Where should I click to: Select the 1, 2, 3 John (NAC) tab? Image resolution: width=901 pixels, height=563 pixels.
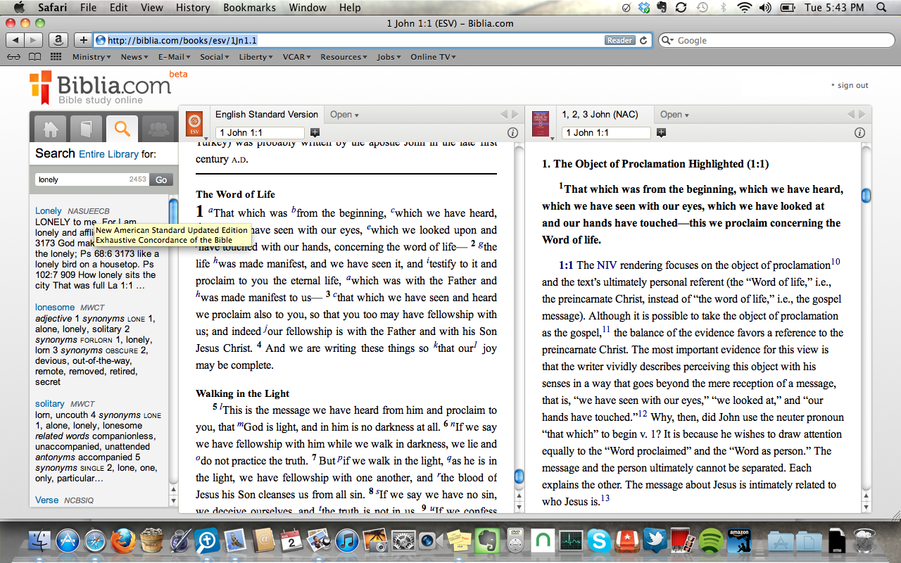pyautogui.click(x=600, y=114)
